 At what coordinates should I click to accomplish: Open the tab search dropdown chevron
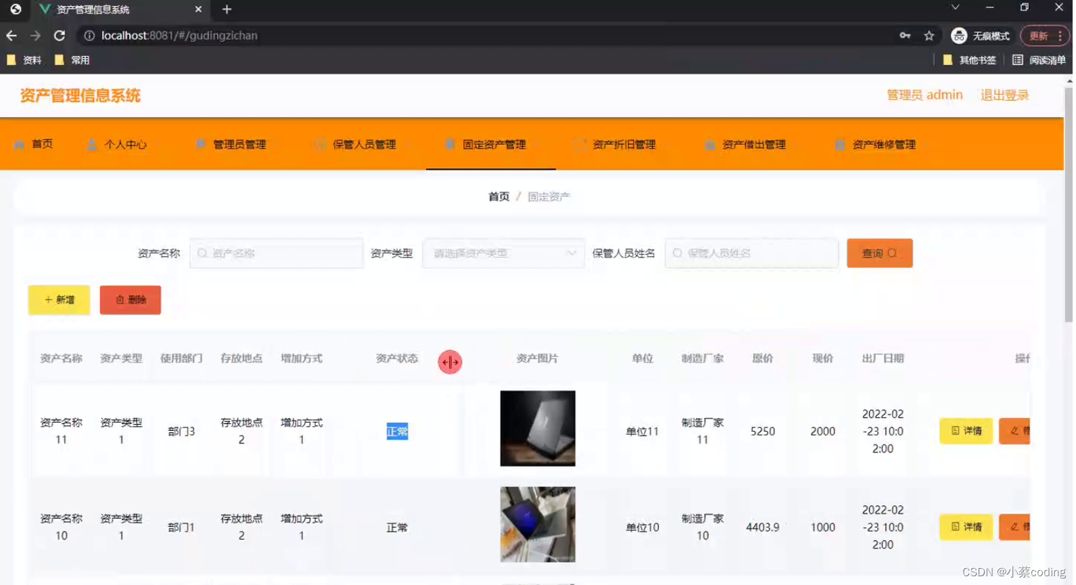[x=955, y=7]
